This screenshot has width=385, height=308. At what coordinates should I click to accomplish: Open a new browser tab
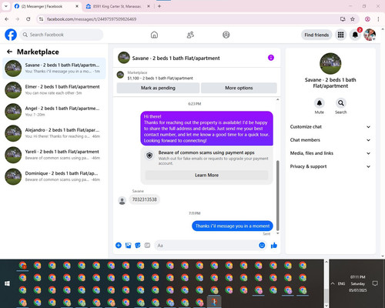(159, 6)
